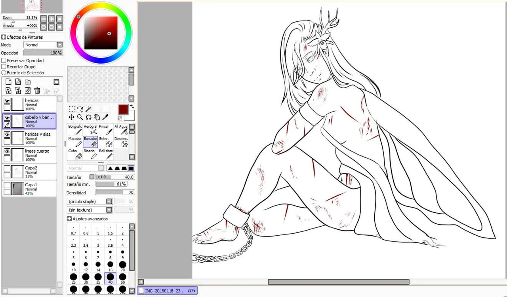Image resolution: width=507 pixels, height=297 pixels.
Task: Activate the eyedropper color picker tool
Action: coord(105,117)
